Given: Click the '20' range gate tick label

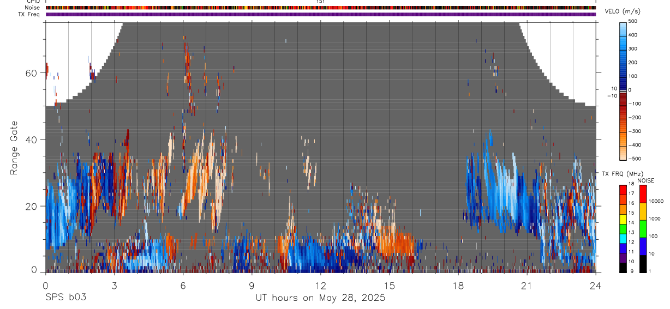Looking at the screenshot, I should click(x=32, y=207).
